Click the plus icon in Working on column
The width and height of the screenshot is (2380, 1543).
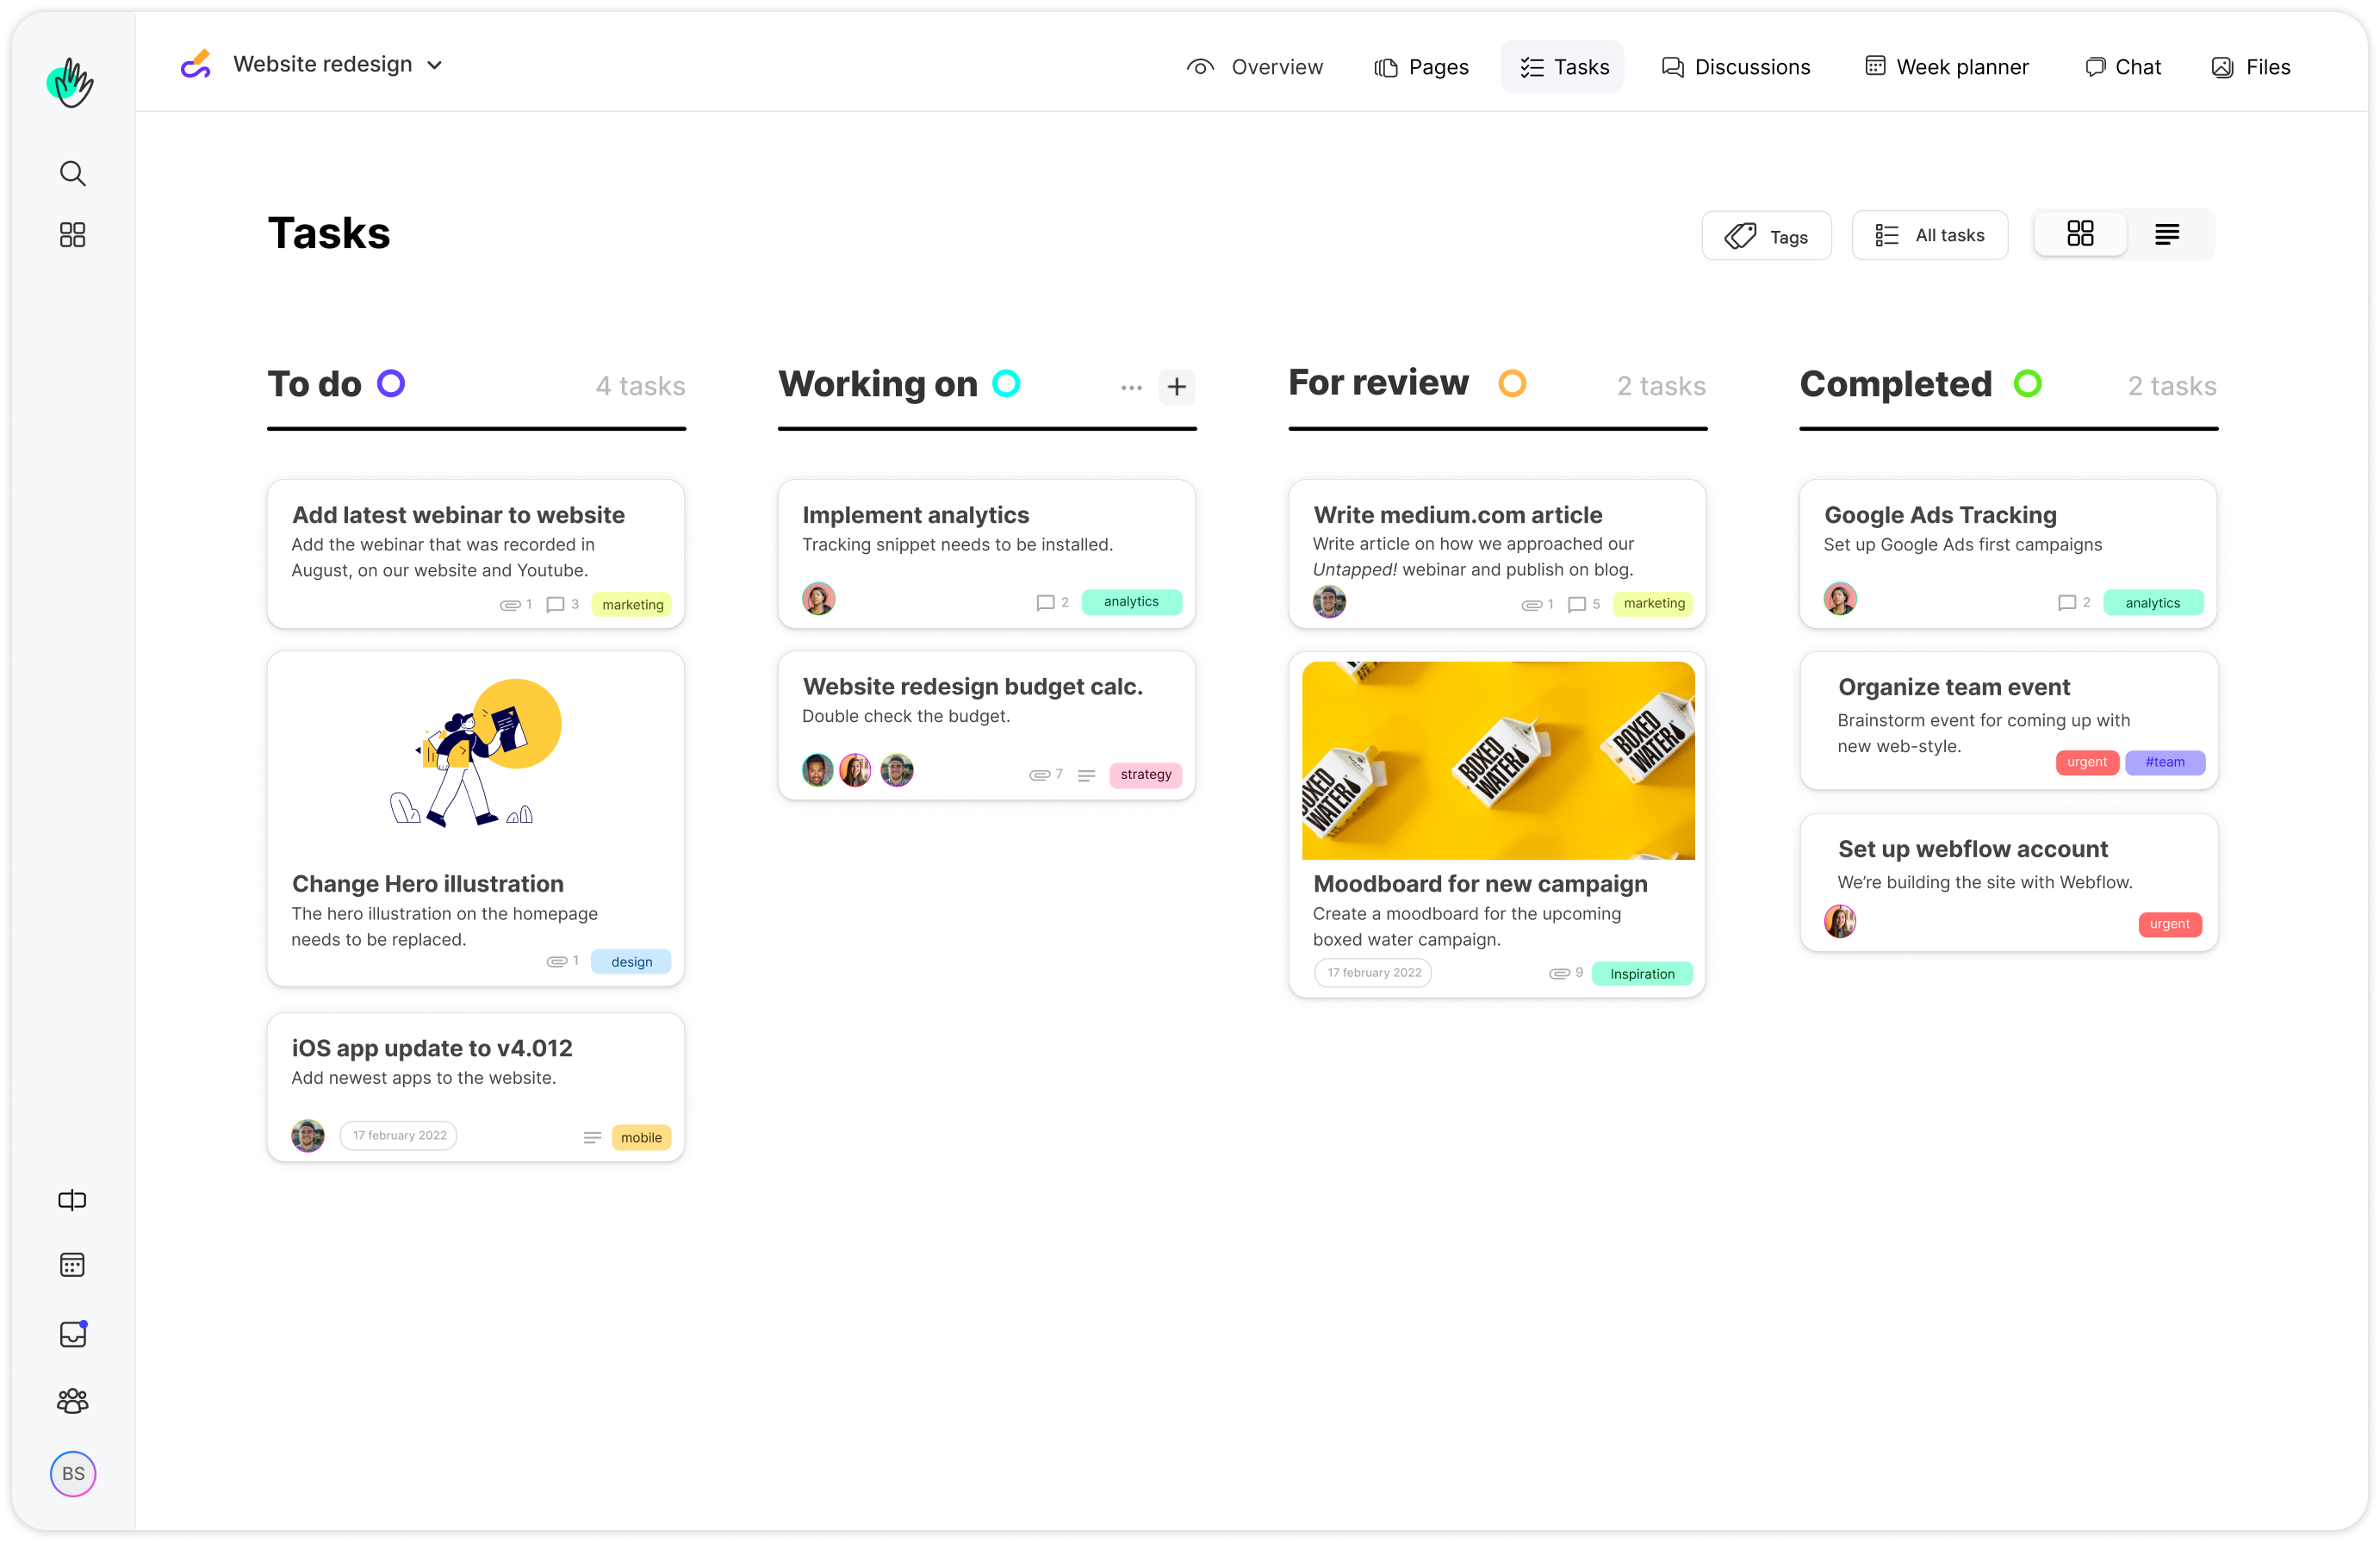point(1177,387)
